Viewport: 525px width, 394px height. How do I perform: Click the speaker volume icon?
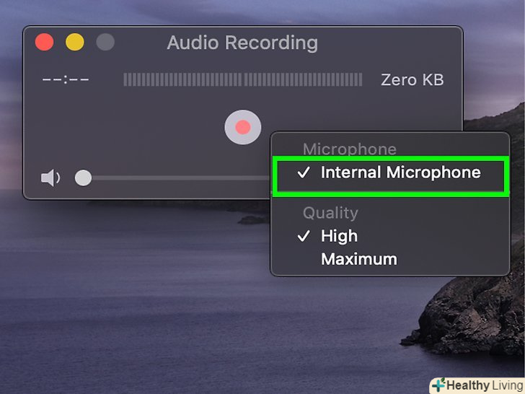50,178
